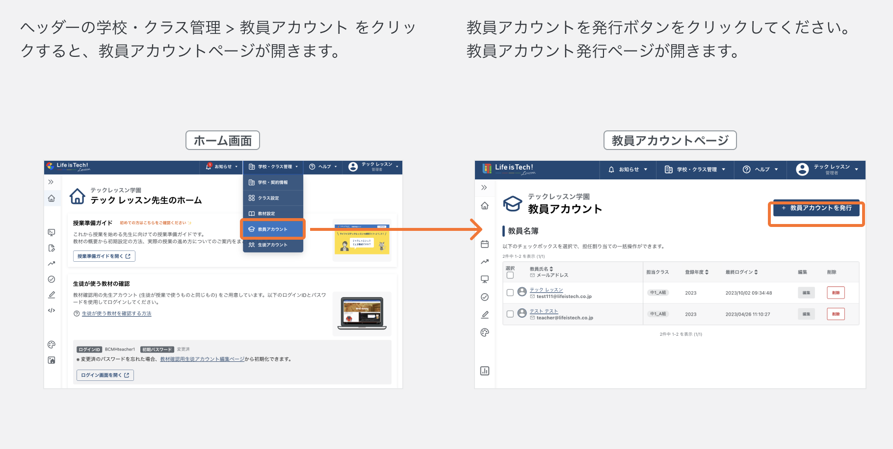Screen dimensions: 893x449
Task: Select the pencil icon in the left sidebar
Action: click(52, 295)
